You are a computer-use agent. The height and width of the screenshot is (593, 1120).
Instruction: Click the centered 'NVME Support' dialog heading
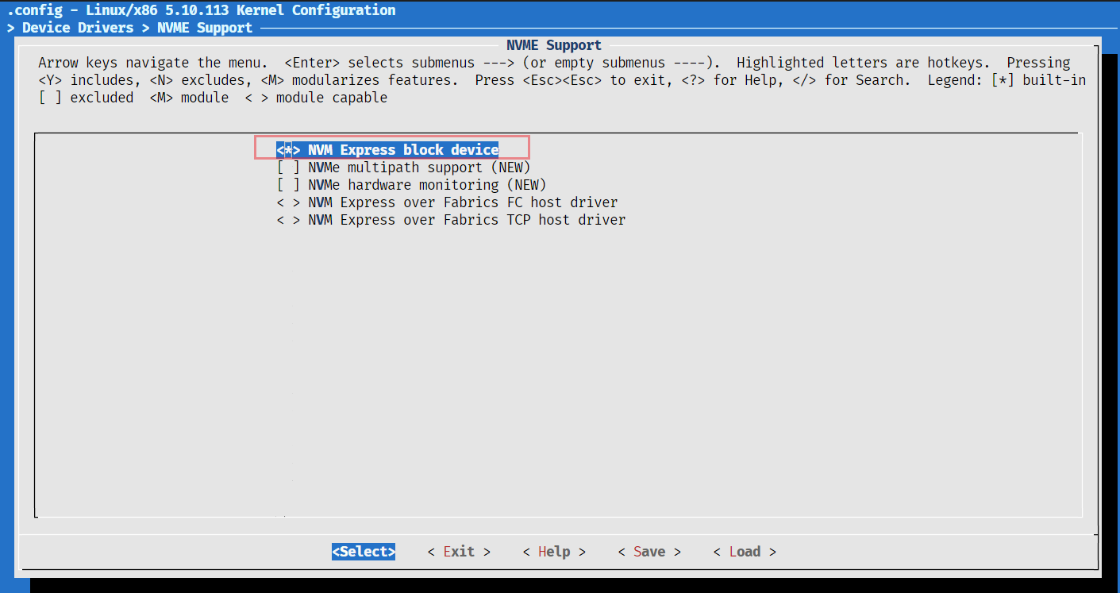(554, 45)
